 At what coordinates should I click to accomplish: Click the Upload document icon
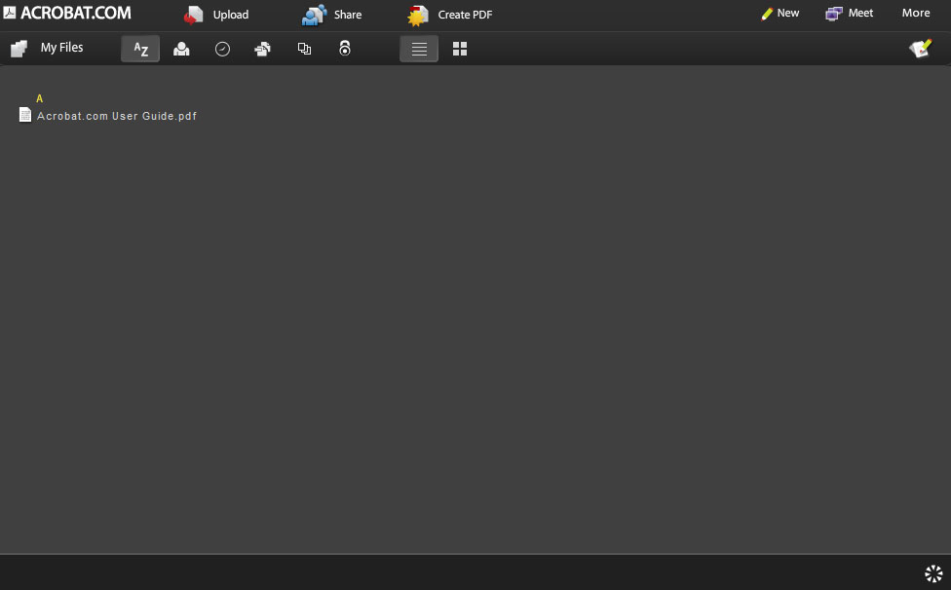(x=194, y=15)
